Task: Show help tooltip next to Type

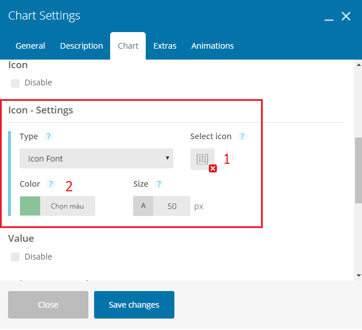Action: tap(49, 136)
